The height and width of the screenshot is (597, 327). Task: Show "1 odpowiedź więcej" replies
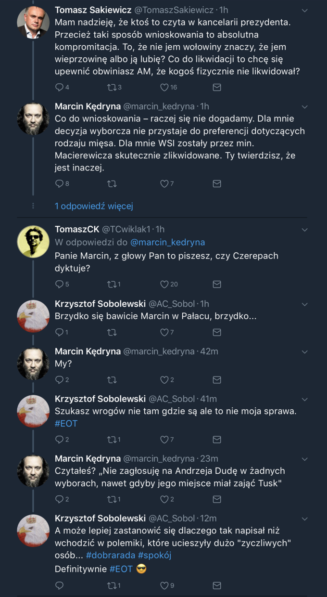click(x=94, y=206)
